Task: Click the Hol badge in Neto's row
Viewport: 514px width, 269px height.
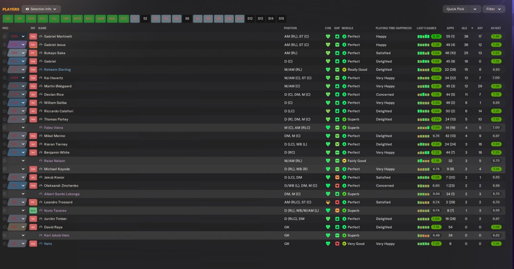Action: [x=33, y=244]
